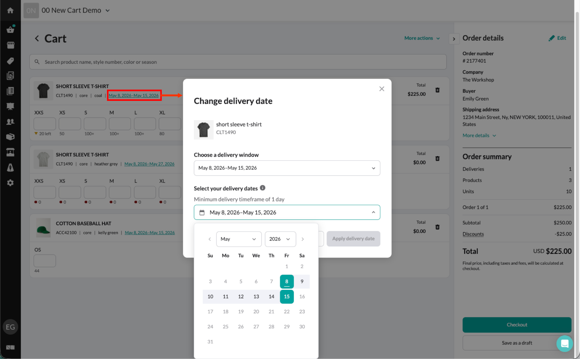Close the Change delivery date dialog
Viewport: 580px width, 359px height.
(381, 89)
